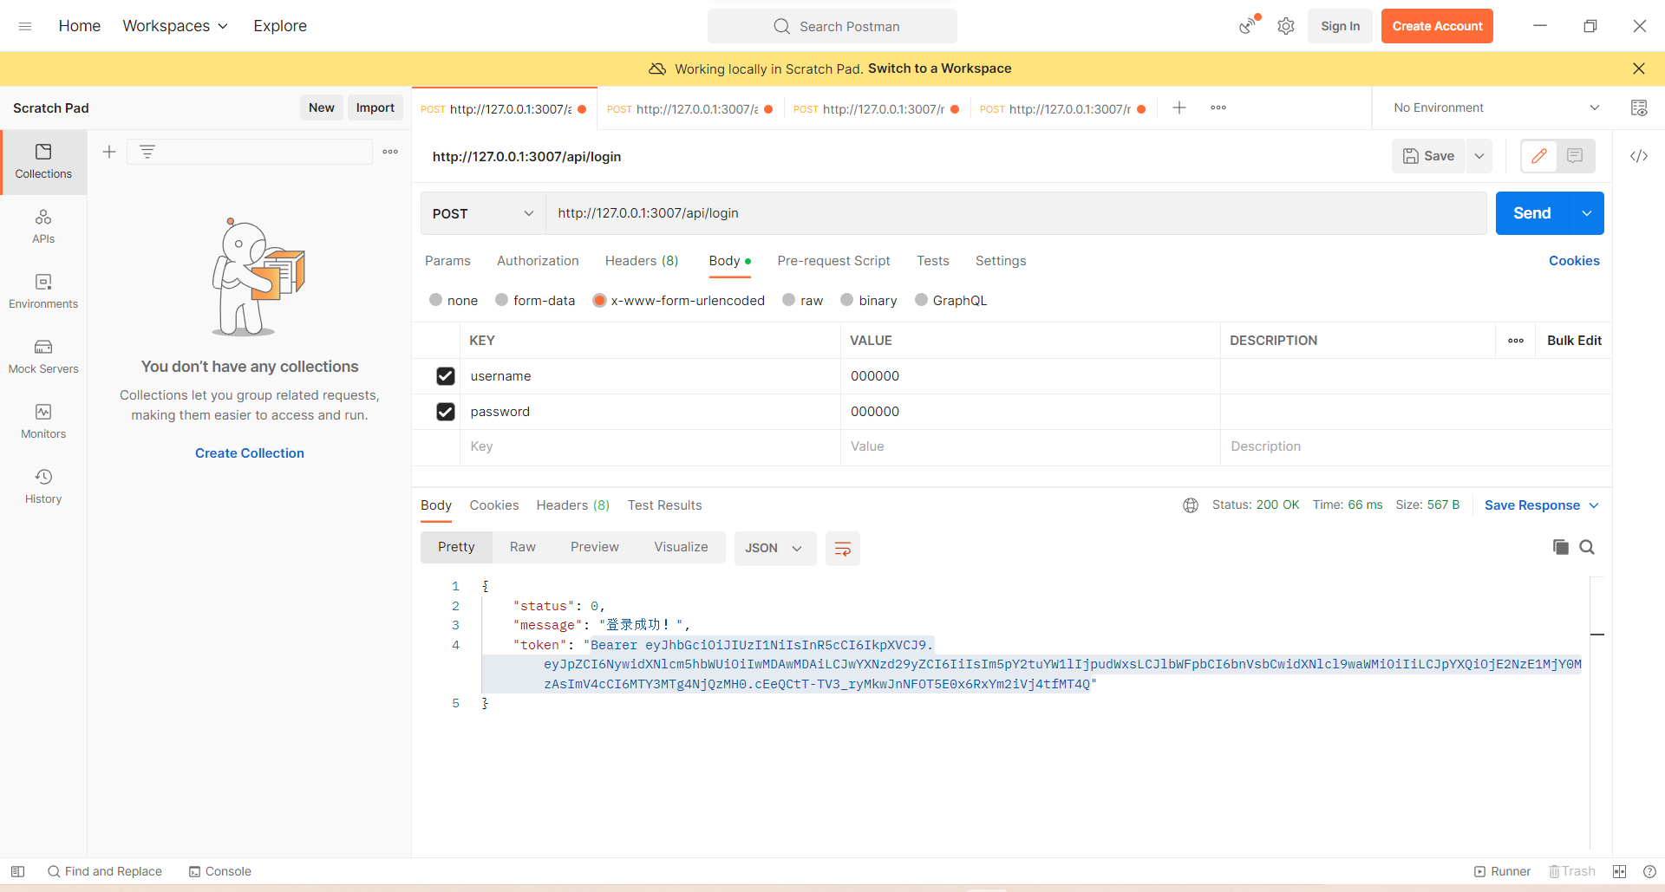Viewport: 1665px width, 892px height.
Task: Click the request URL field
Action: (x=1015, y=213)
